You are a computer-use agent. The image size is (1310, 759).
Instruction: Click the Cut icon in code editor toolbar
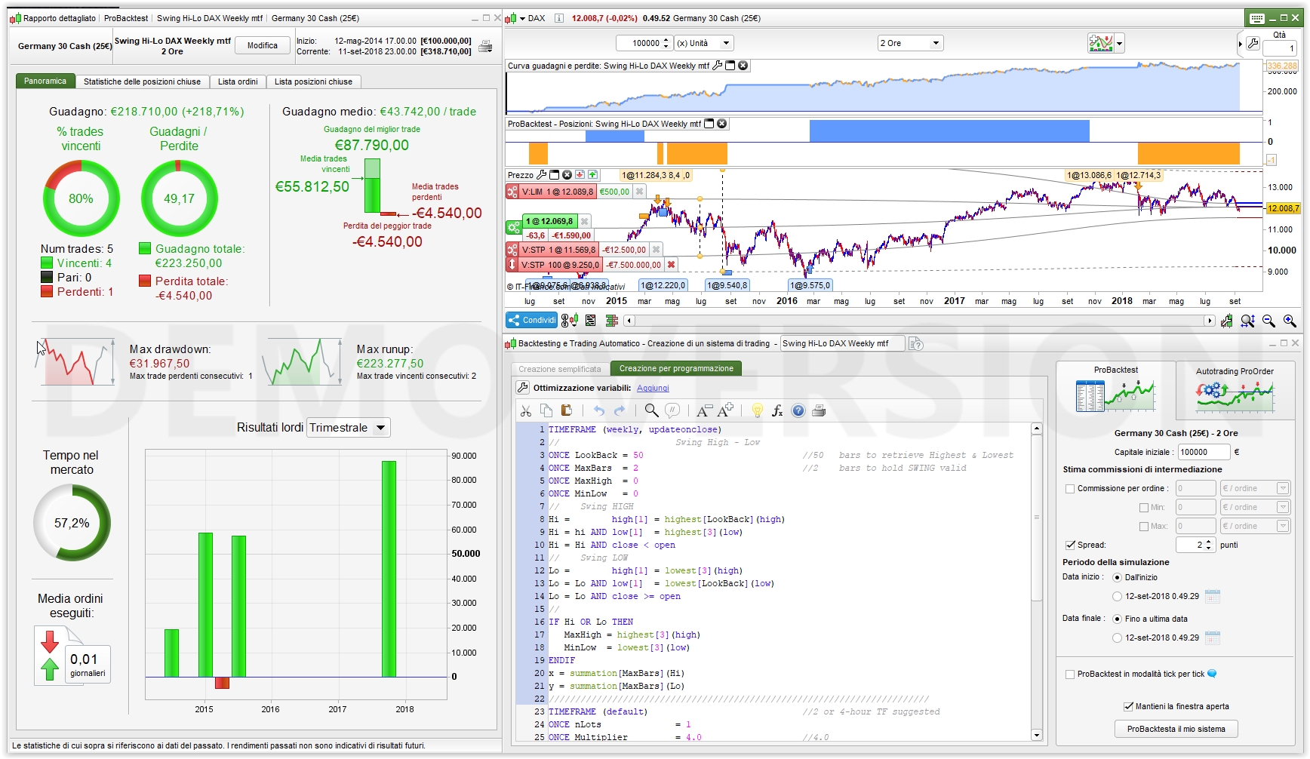point(526,410)
